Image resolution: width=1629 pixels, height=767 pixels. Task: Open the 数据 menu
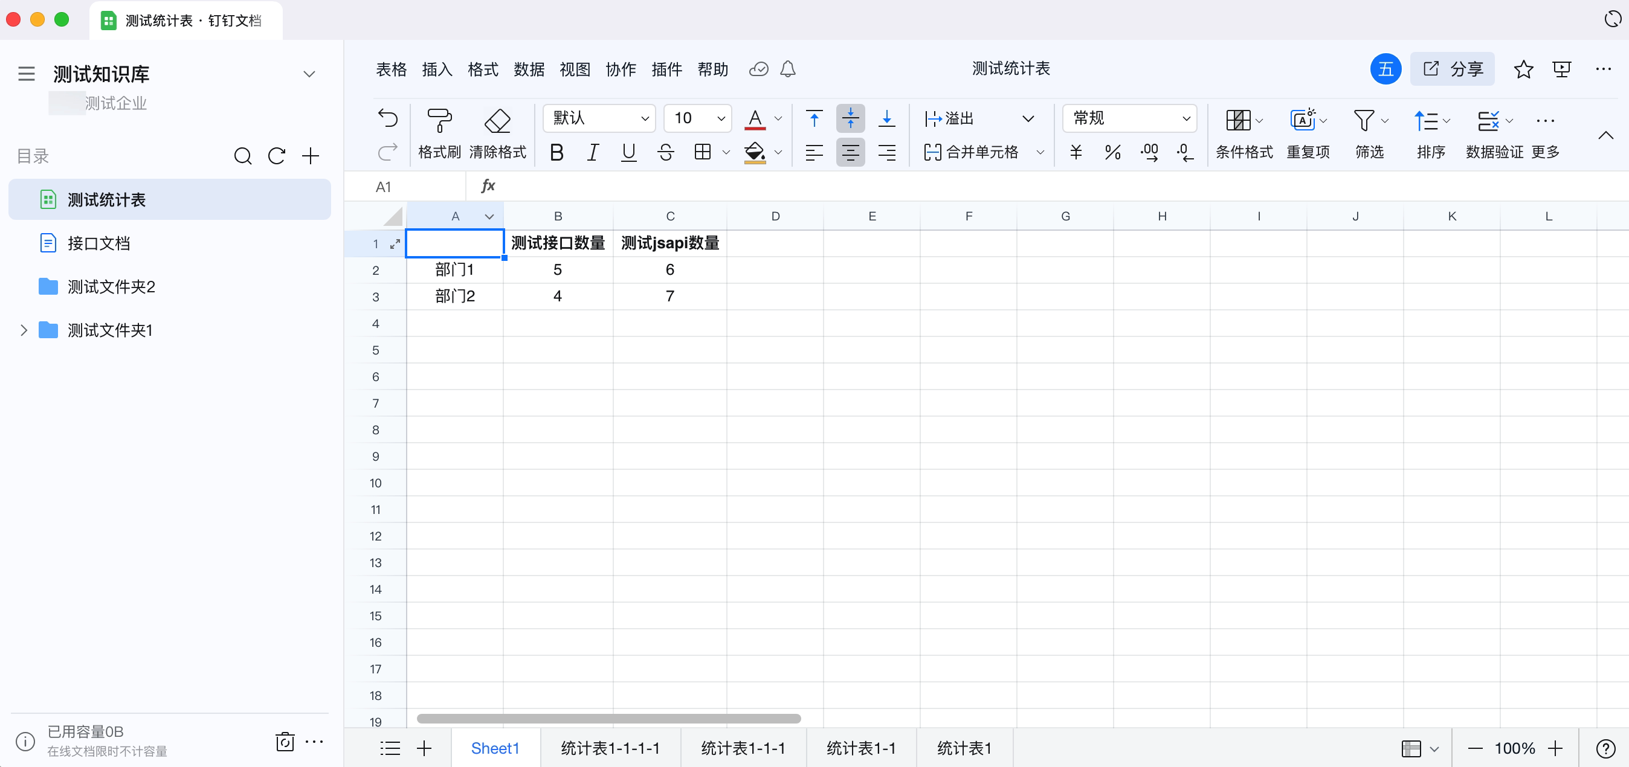click(529, 69)
